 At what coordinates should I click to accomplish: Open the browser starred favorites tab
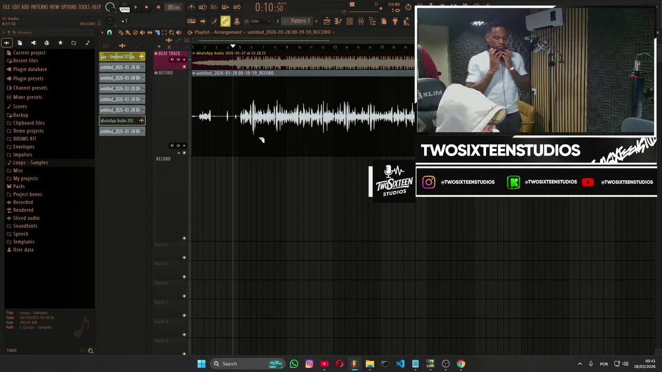60,43
